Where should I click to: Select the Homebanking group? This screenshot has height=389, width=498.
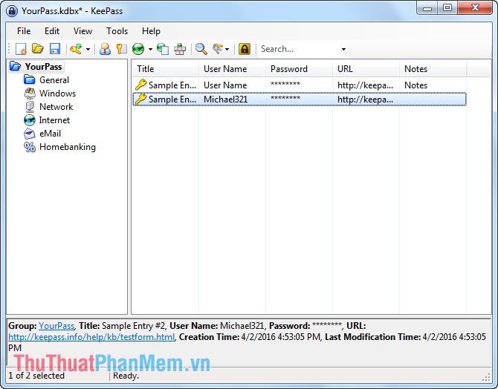coord(68,147)
